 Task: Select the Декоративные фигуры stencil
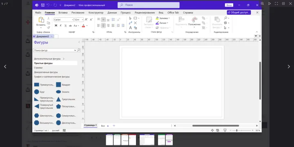(x=46, y=72)
